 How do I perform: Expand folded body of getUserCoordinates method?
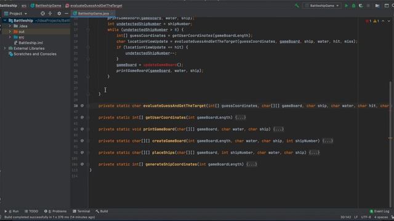coord(241,117)
